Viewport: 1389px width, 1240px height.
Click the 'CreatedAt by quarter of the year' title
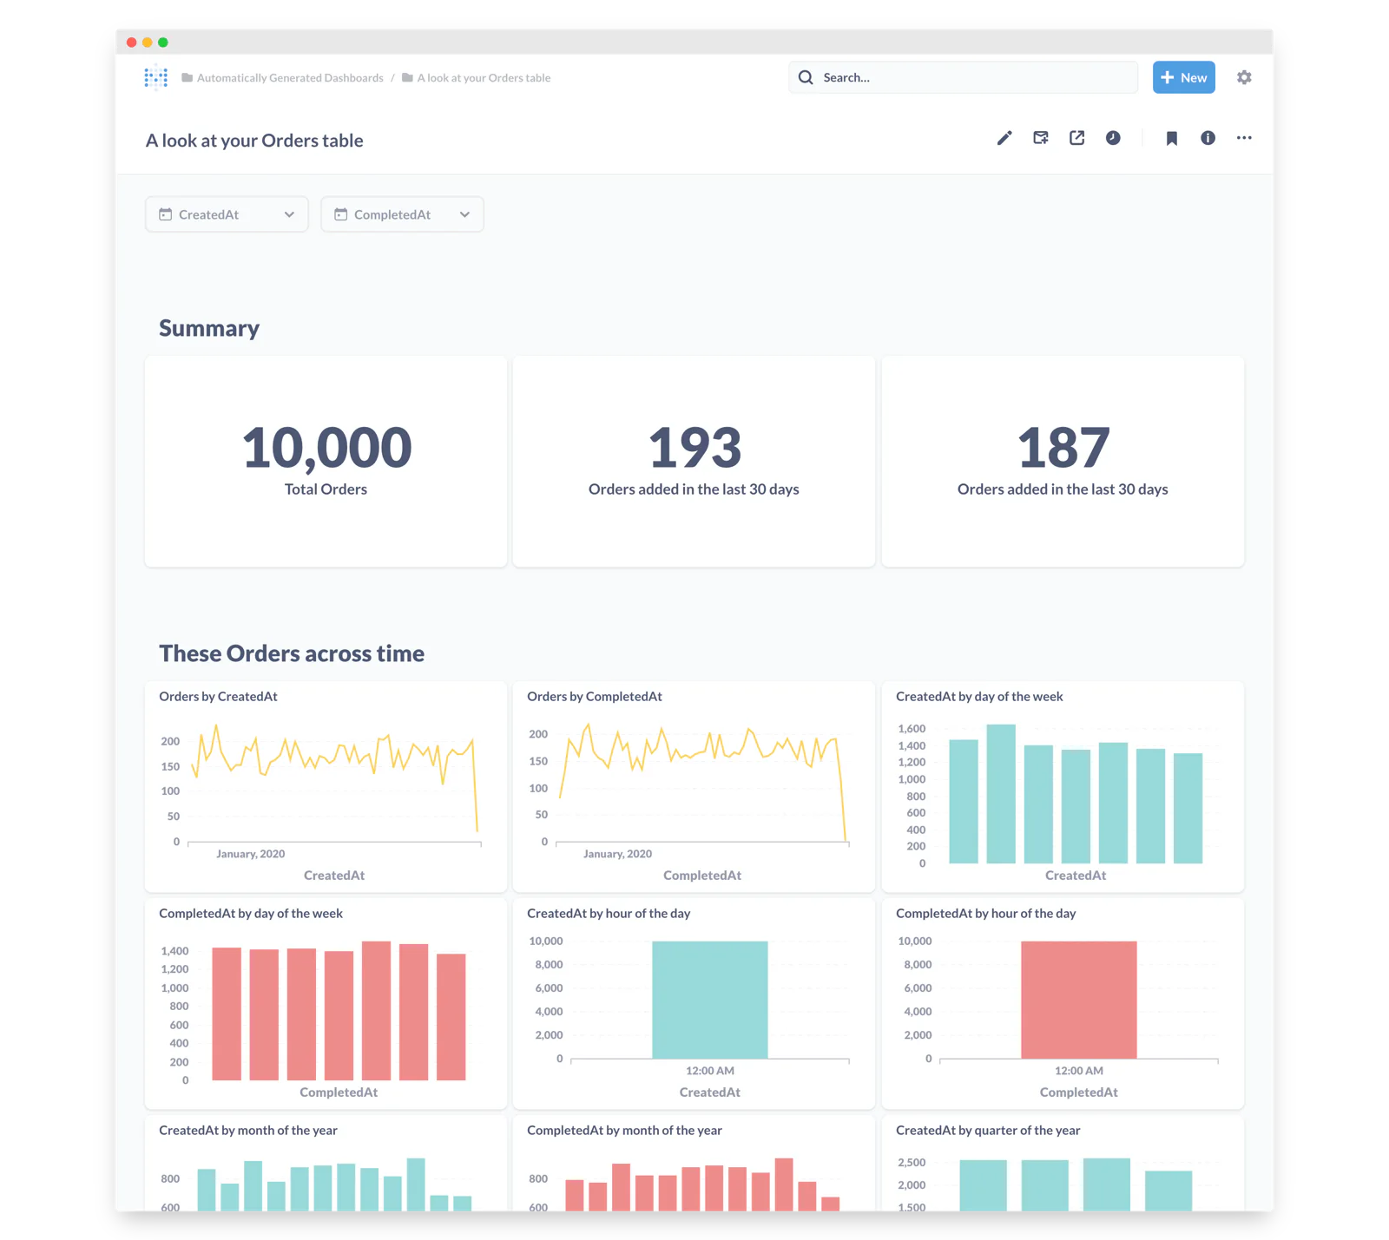point(988,1130)
